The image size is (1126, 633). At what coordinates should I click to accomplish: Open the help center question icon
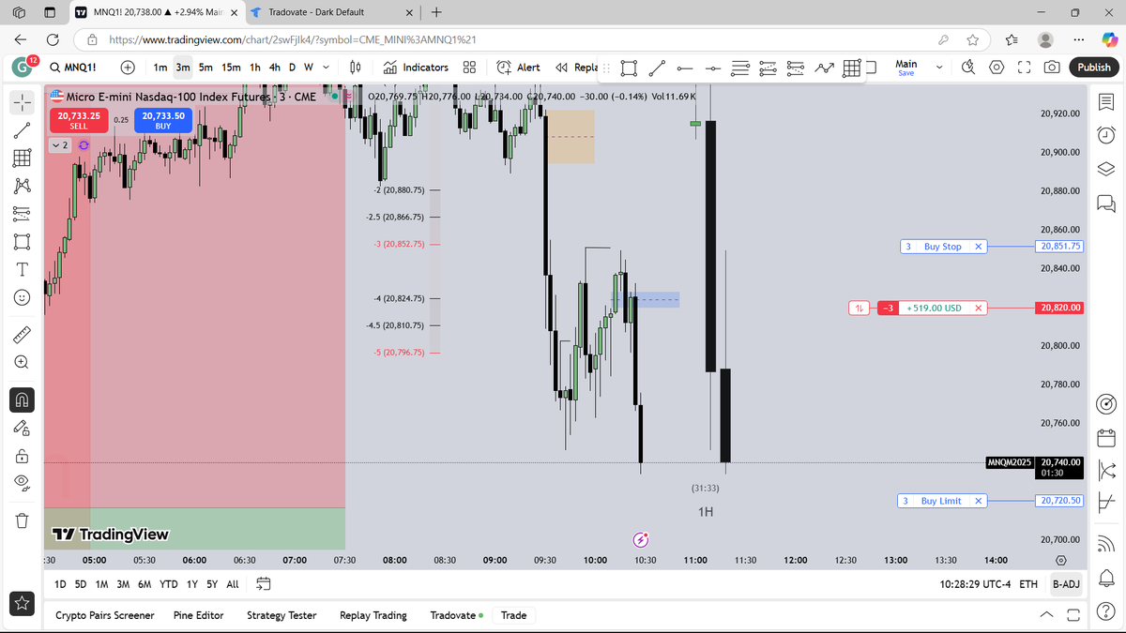1105,610
